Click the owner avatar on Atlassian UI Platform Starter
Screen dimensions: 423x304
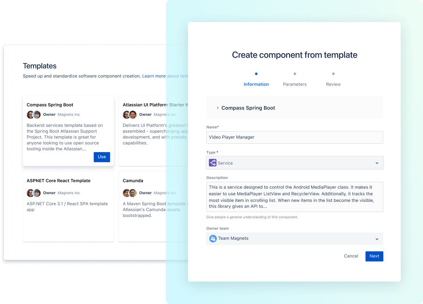point(126,114)
